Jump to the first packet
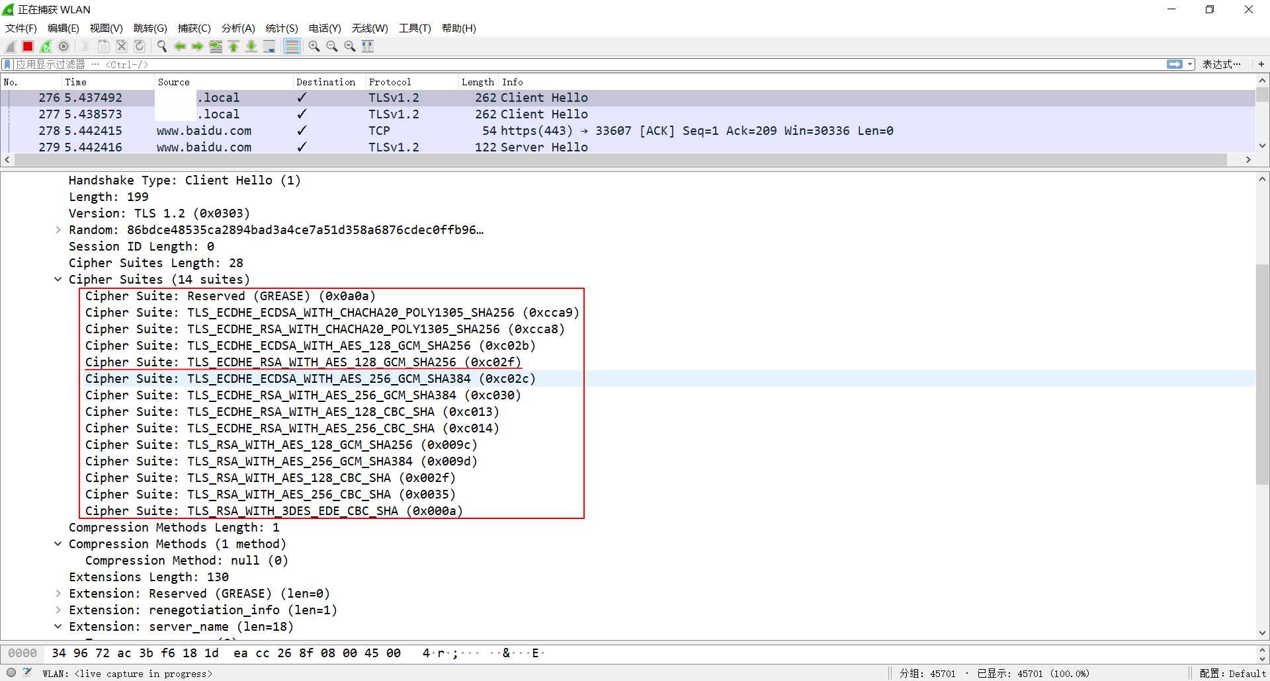Image resolution: width=1270 pixels, height=681 pixels. tap(233, 46)
